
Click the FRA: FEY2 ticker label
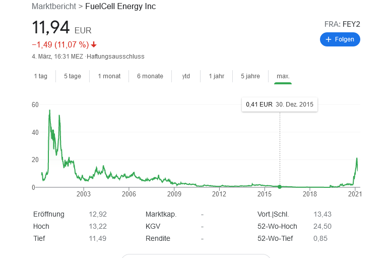pyautogui.click(x=342, y=24)
